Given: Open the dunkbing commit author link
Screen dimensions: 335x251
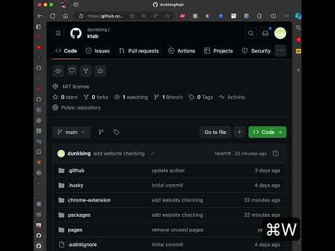Looking at the screenshot, I should click(79, 153).
